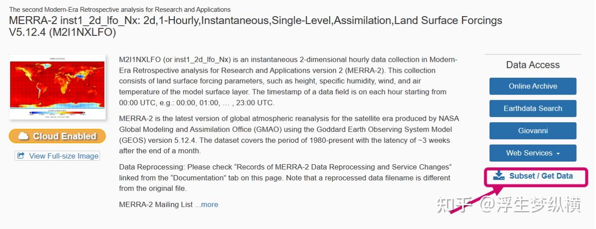Viewport: 596px width, 229px height.
Task: Click the MERRA-2 Mailing List text
Action: [x=156, y=204]
